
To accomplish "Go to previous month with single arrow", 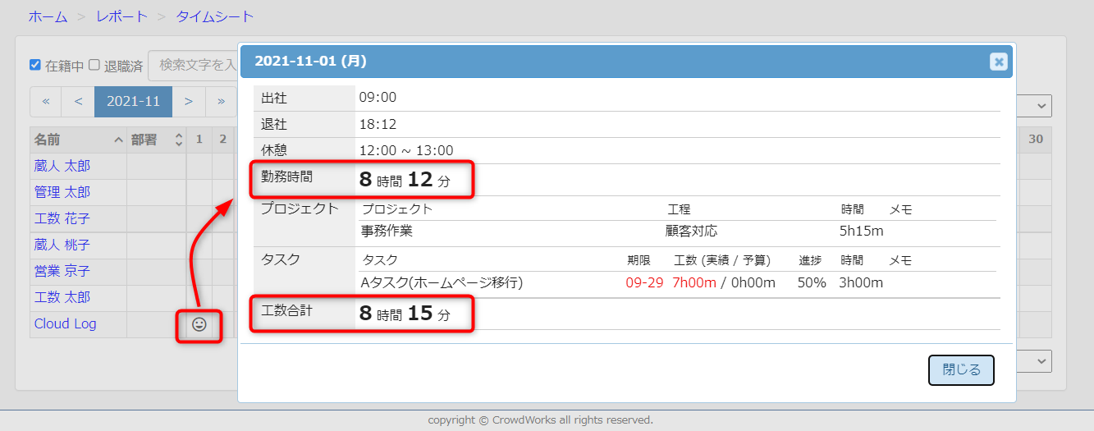I will [78, 102].
